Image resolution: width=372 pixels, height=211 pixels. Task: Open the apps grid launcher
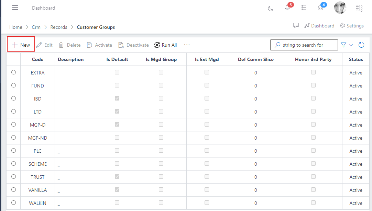(x=359, y=8)
